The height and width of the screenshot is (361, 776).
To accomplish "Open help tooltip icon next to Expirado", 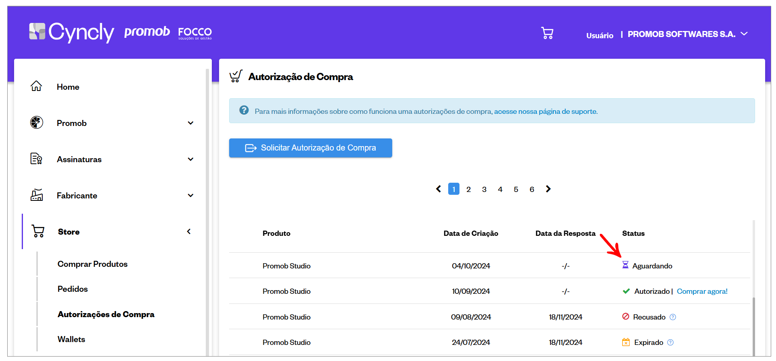I will point(670,342).
